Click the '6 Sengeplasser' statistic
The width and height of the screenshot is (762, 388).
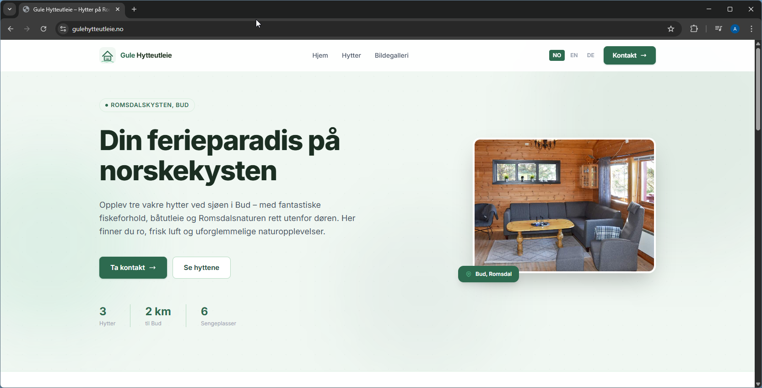(x=218, y=316)
